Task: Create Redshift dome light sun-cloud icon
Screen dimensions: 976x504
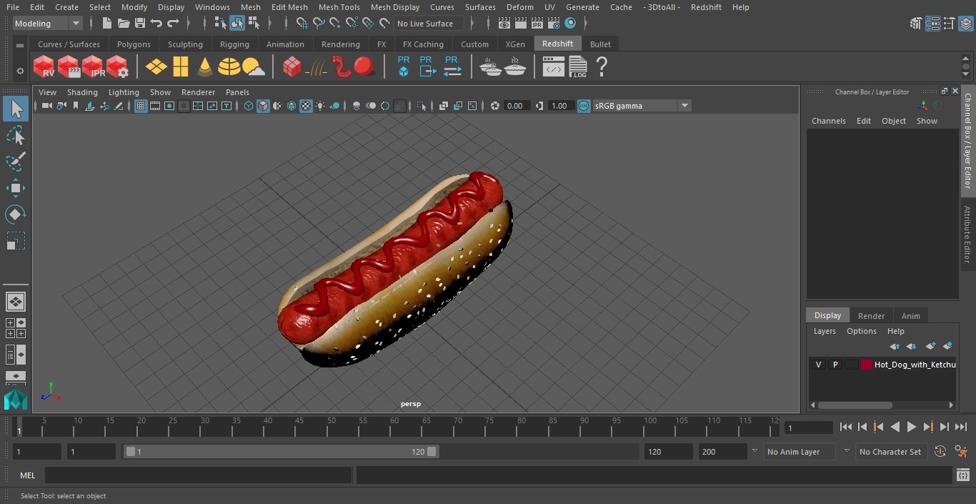Action: click(x=254, y=67)
